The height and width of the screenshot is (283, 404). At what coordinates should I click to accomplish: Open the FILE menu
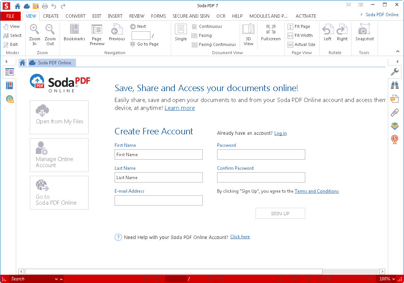tap(11, 16)
